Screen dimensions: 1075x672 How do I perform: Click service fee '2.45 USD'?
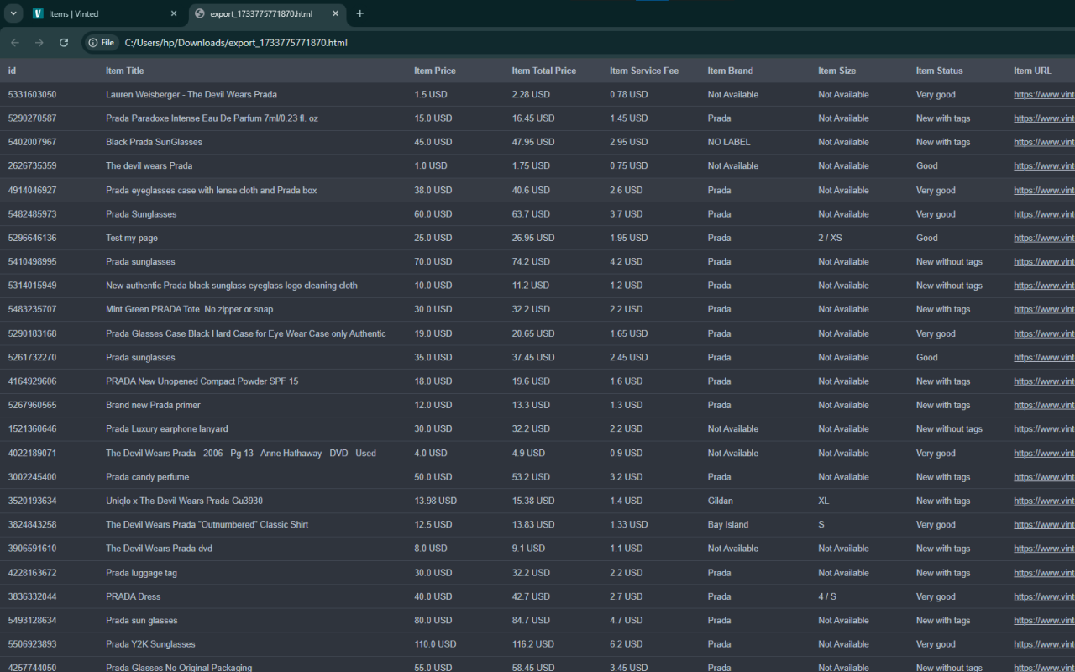point(629,357)
